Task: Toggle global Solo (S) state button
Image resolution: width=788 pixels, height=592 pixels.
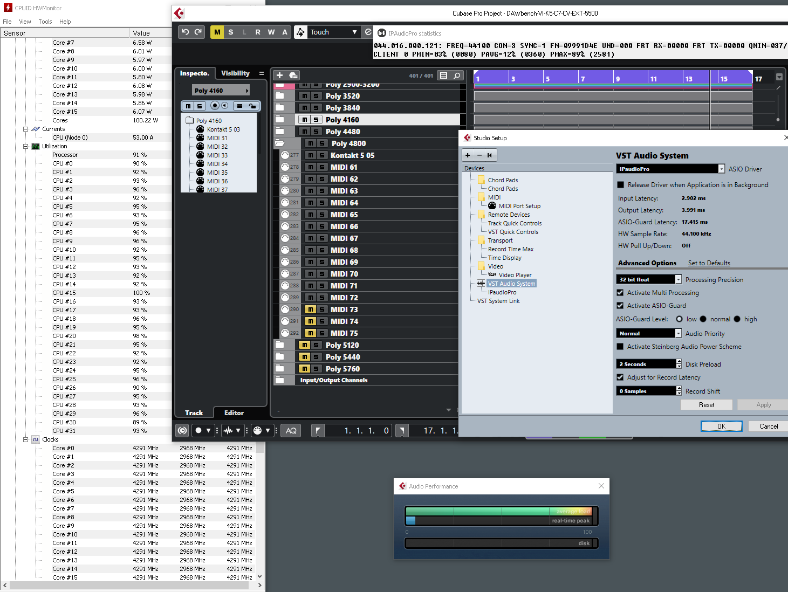Action: point(231,32)
